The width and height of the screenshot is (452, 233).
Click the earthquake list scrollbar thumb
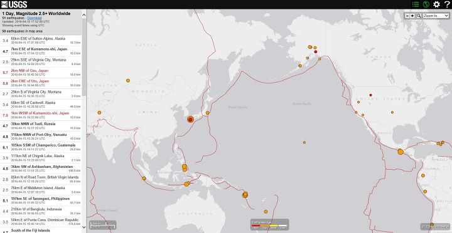pyautogui.click(x=84, y=57)
